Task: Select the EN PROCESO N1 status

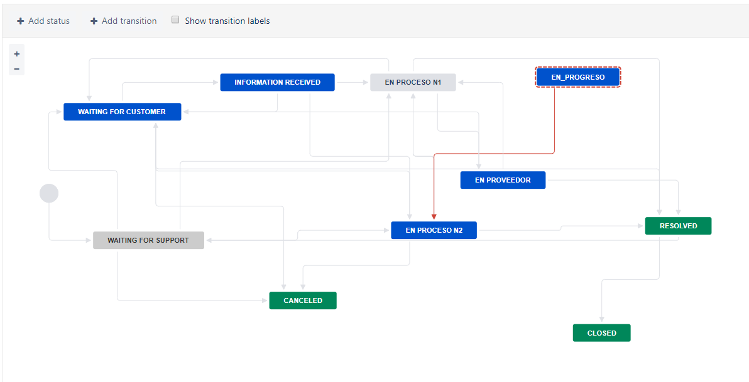Action: point(413,83)
